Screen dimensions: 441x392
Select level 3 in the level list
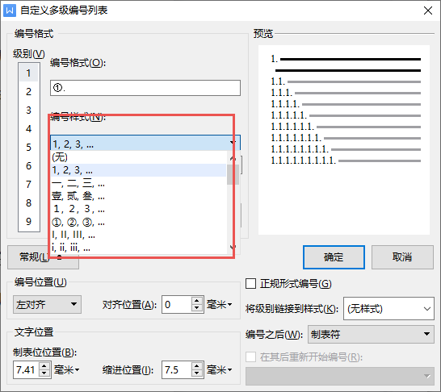point(29,110)
